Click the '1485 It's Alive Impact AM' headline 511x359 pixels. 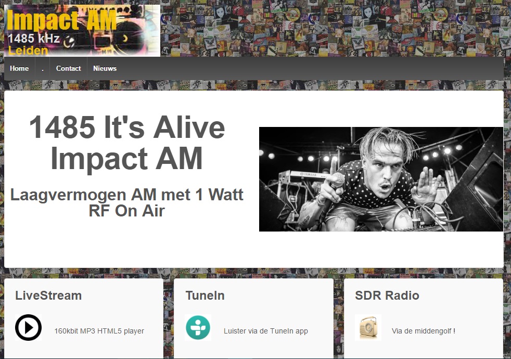[127, 143]
